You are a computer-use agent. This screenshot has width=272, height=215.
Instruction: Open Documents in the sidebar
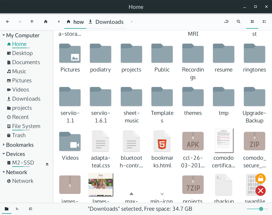24,62
